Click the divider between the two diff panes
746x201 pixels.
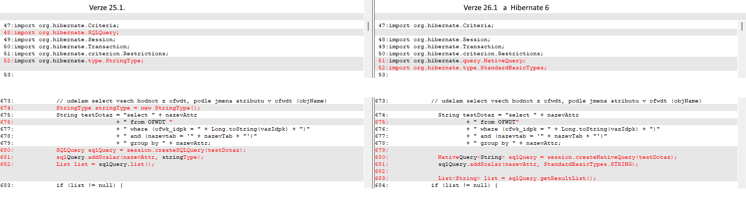pyautogui.click(x=372, y=100)
